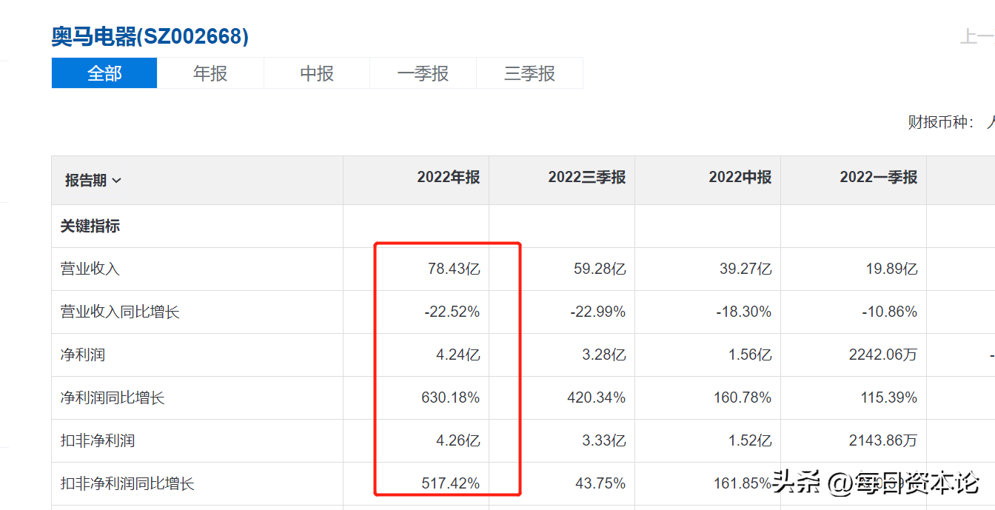Click the 4.24亿 net profit value
This screenshot has height=510, width=995.
458,355
